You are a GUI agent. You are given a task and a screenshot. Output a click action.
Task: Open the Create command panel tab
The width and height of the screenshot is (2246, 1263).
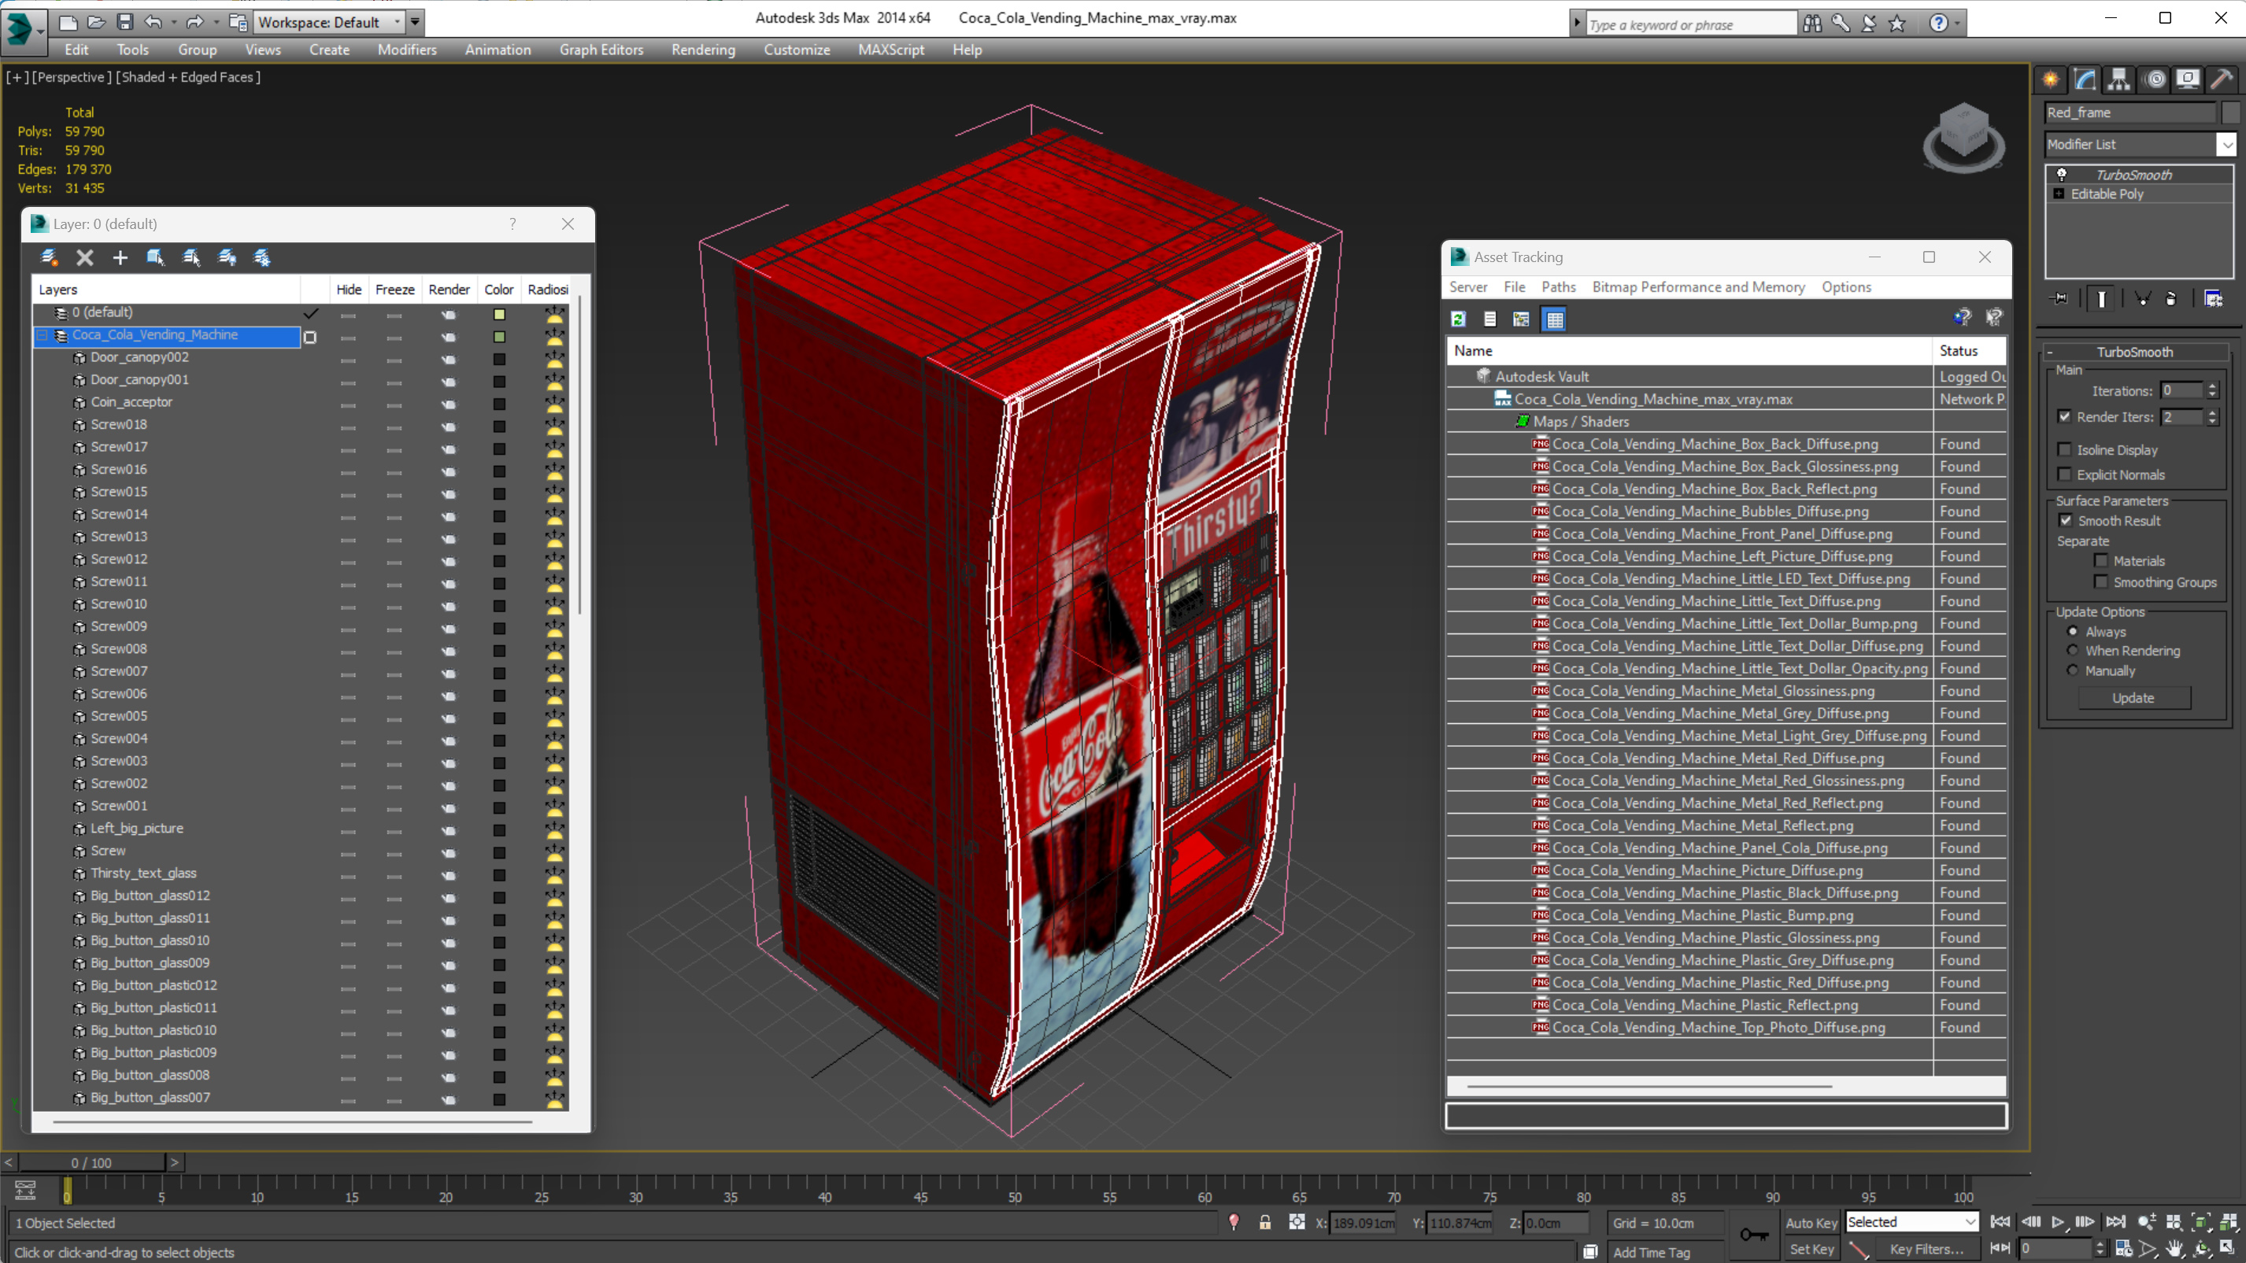click(2051, 79)
